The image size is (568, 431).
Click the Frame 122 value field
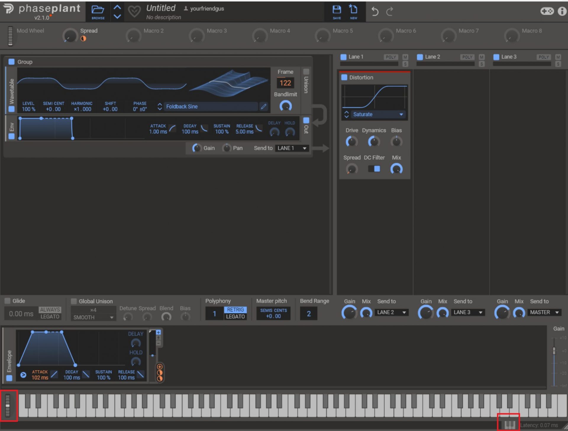point(285,83)
